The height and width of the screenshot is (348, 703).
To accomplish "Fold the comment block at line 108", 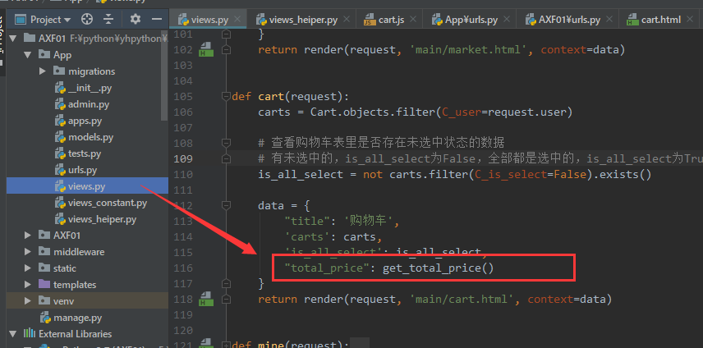I will tap(227, 143).
